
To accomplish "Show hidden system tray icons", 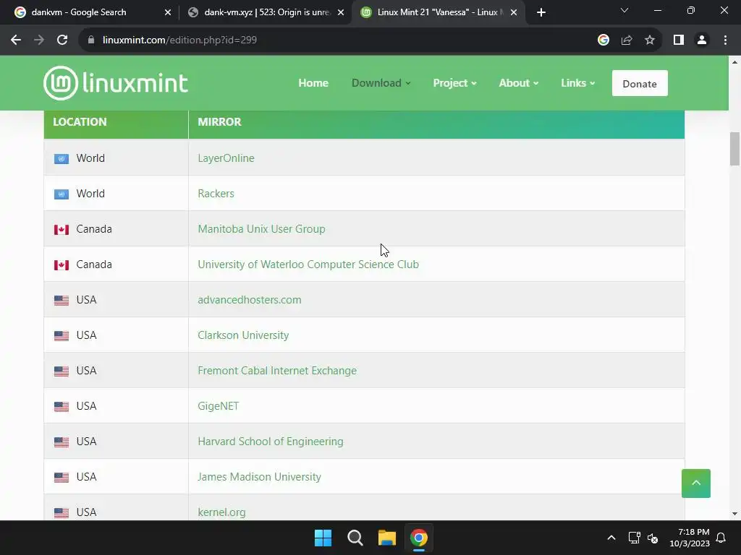I will click(x=611, y=538).
